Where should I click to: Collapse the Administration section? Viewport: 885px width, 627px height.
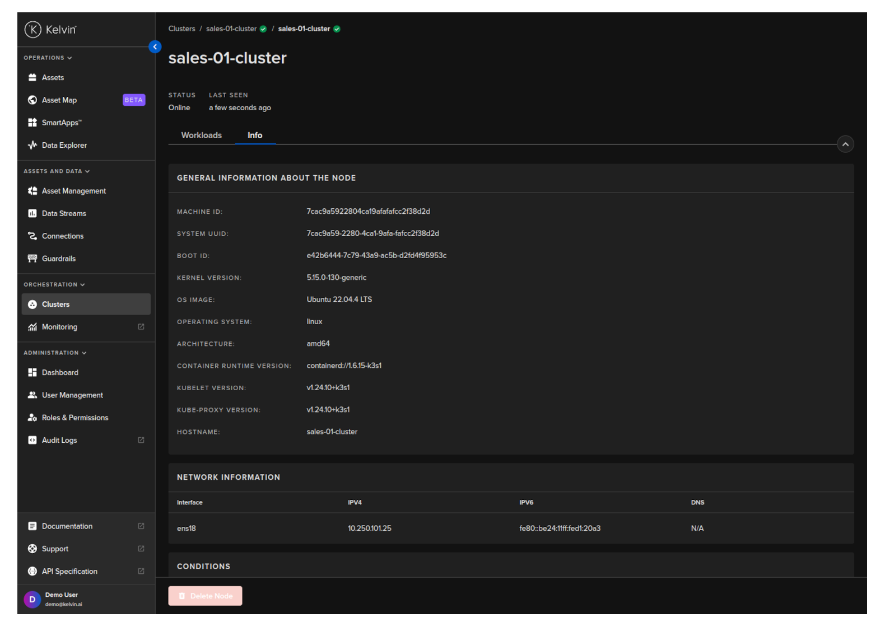(54, 353)
